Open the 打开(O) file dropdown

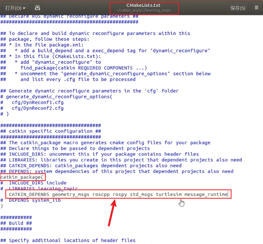pyautogui.click(x=15, y=8)
